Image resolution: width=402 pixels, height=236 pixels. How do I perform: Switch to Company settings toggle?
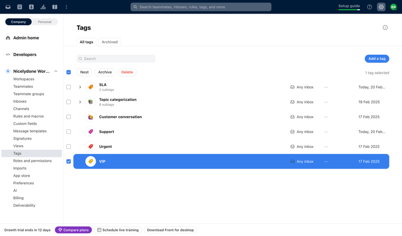coord(19,22)
